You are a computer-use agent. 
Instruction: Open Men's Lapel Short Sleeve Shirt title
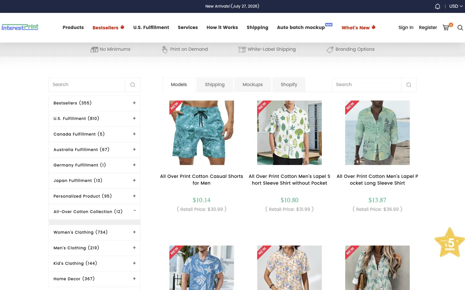point(289,180)
